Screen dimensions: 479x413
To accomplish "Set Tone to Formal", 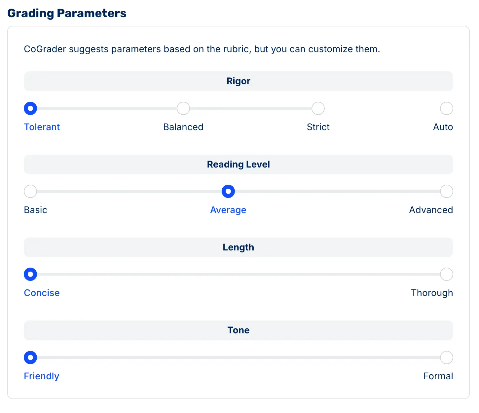I will [446, 357].
